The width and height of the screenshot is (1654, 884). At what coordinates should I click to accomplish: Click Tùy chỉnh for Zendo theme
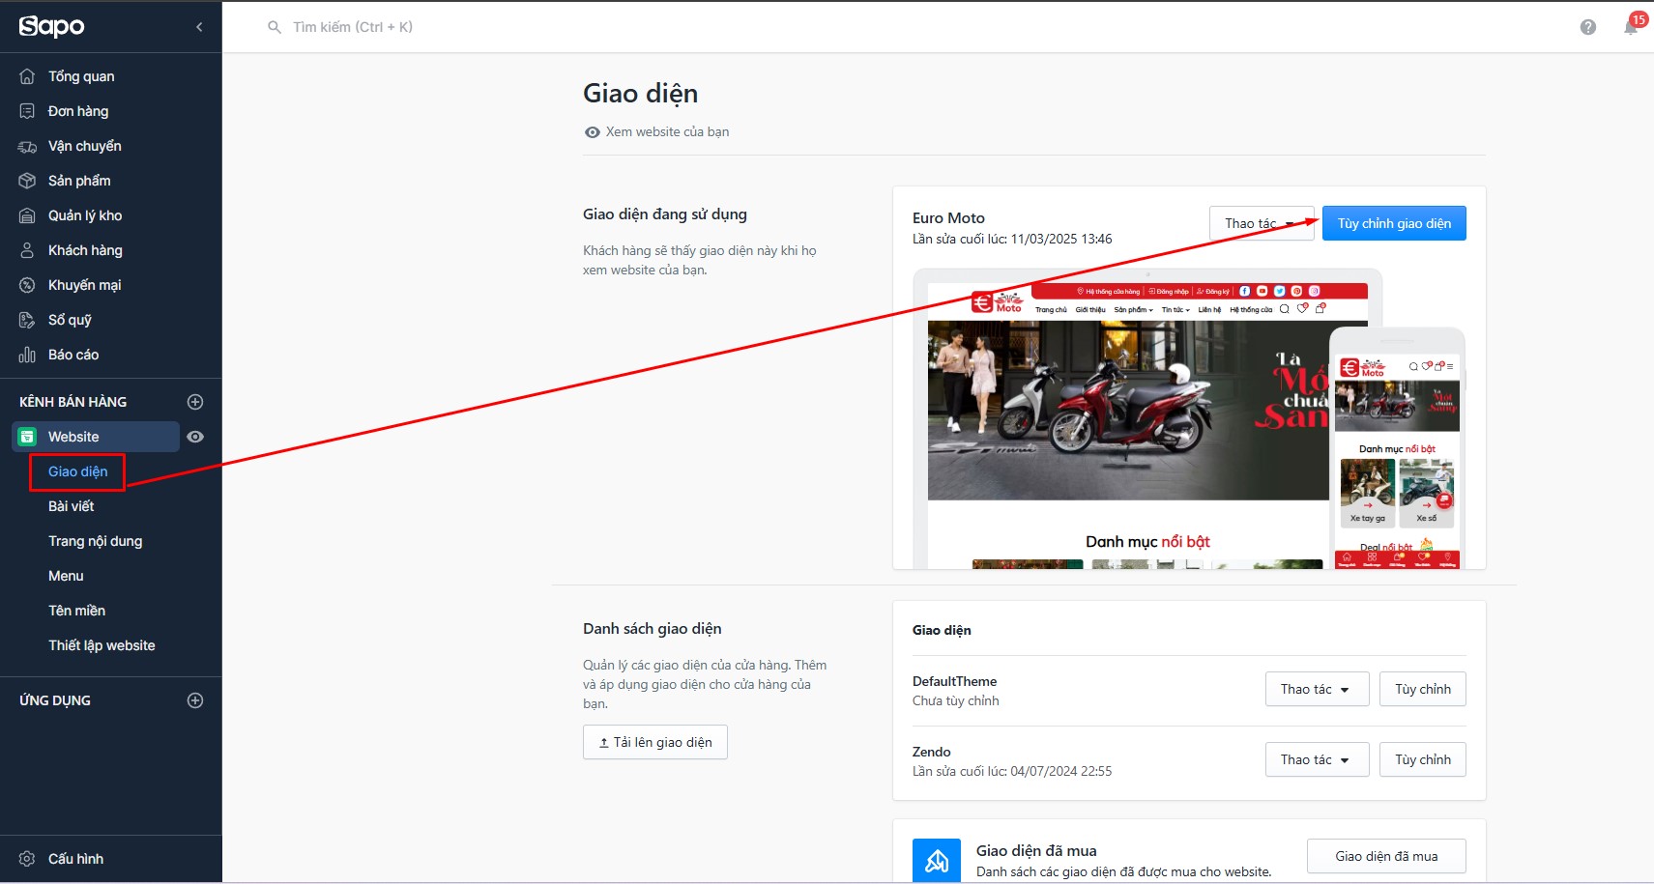[1423, 759]
